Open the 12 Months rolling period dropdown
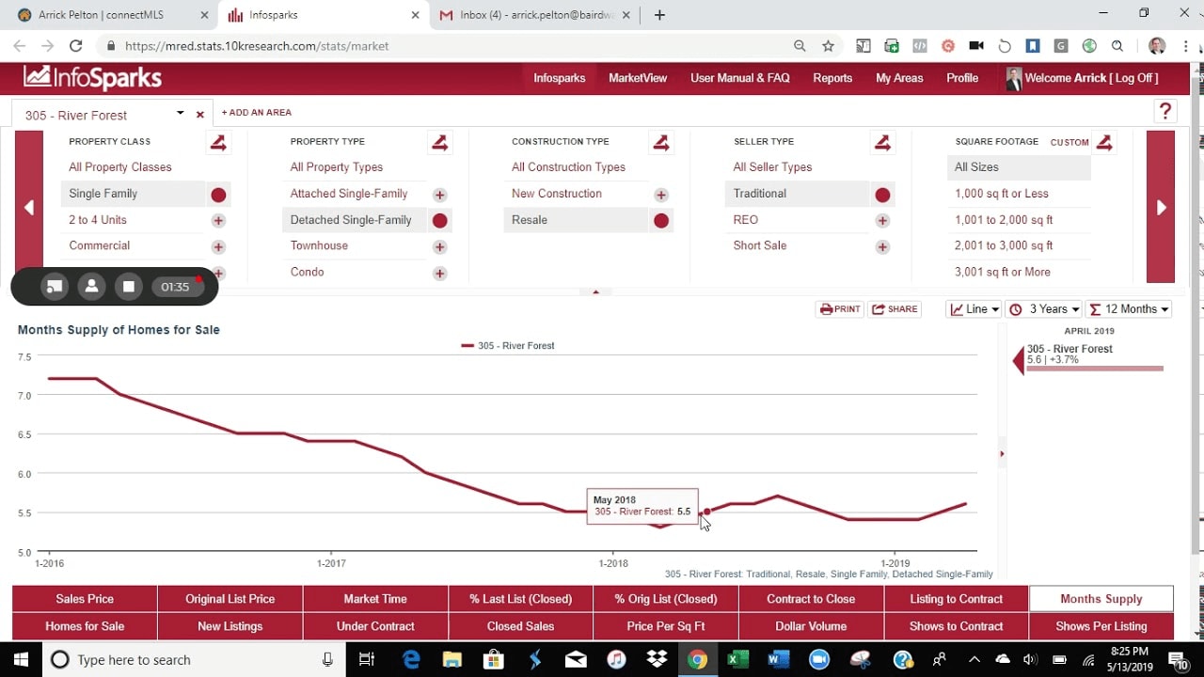Image resolution: width=1204 pixels, height=677 pixels. pos(1129,308)
